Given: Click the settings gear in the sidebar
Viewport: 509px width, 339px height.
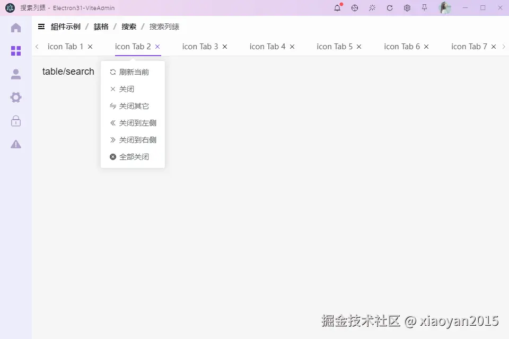Looking at the screenshot, I should [16, 97].
